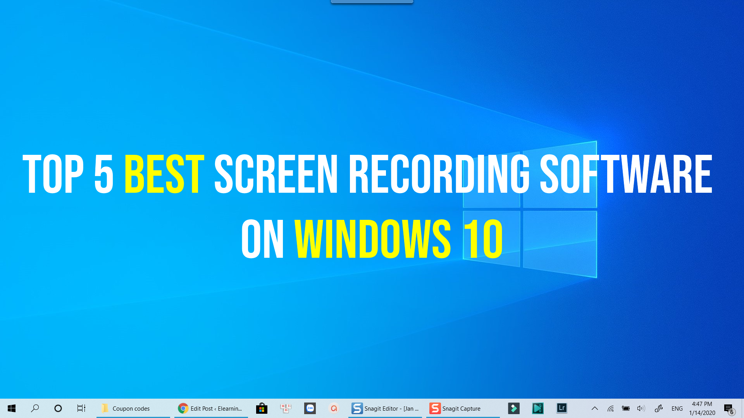Image resolution: width=744 pixels, height=418 pixels.
Task: Open the Zalo messenger app
Action: [x=310, y=408]
